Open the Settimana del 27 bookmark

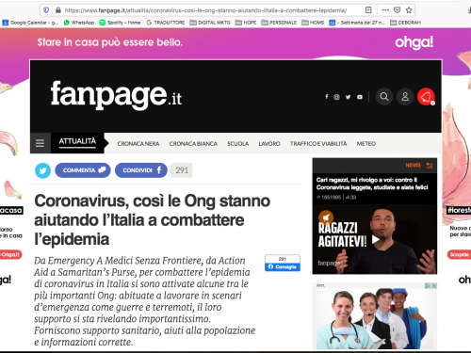pyautogui.click(x=357, y=23)
